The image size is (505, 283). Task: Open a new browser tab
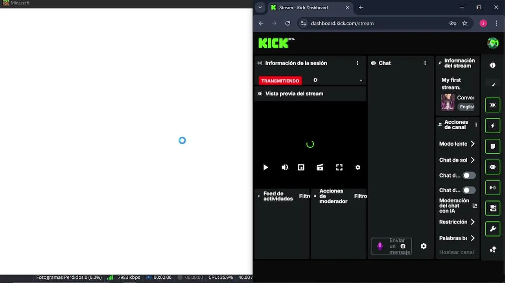coord(361,7)
